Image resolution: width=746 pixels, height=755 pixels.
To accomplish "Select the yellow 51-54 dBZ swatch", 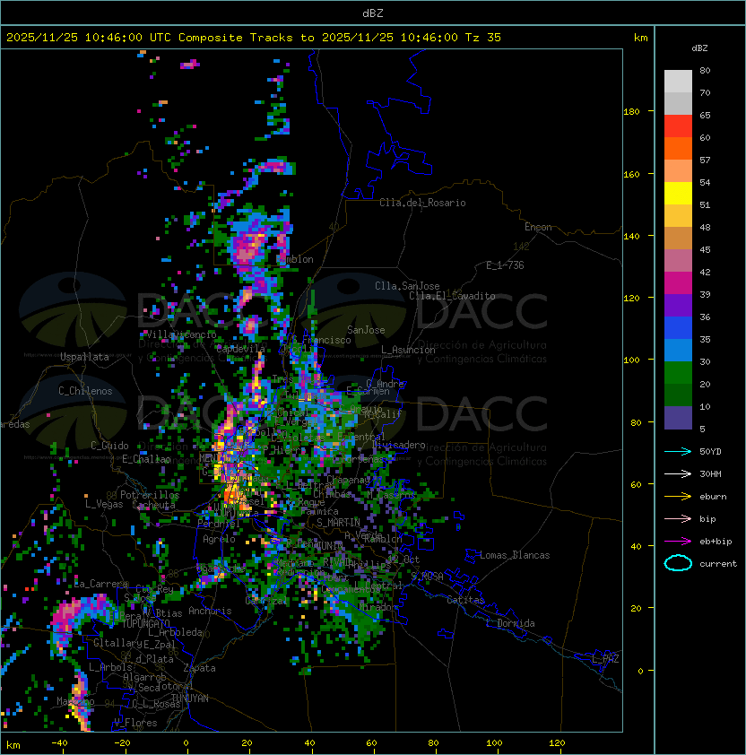I will (x=678, y=193).
